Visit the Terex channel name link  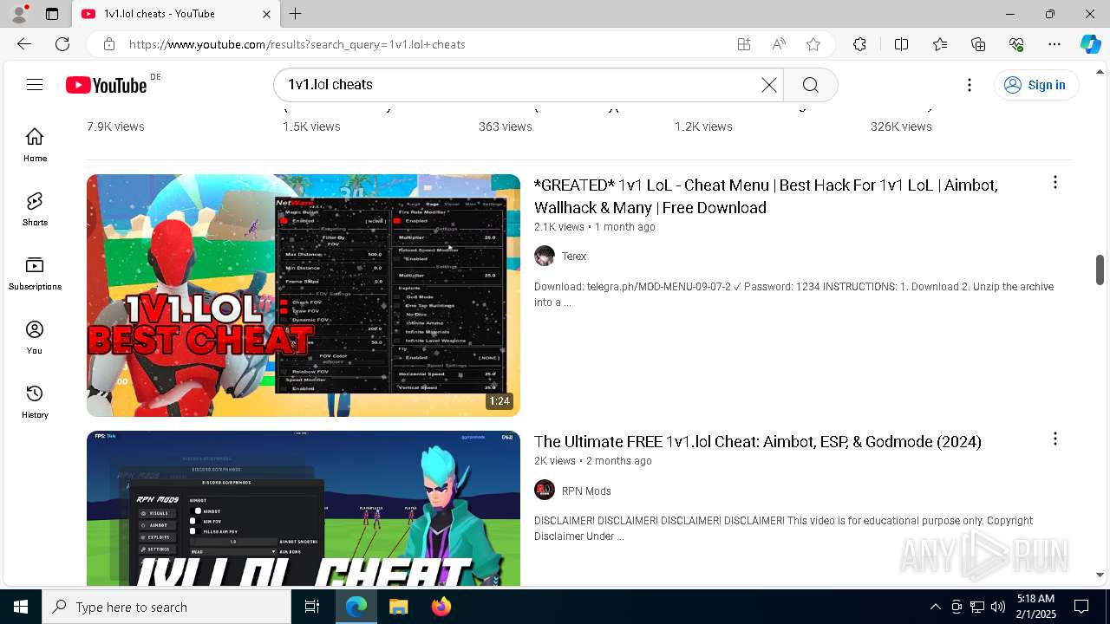click(574, 257)
